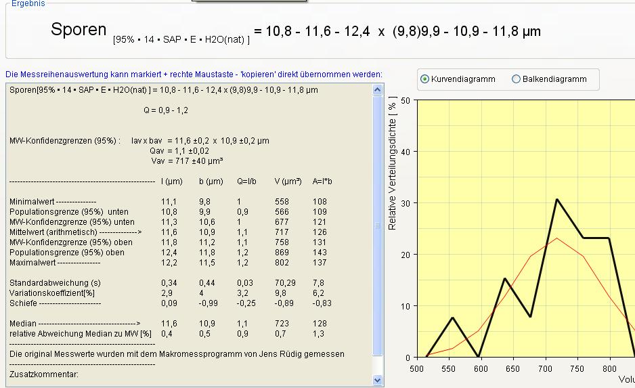Click the Jens Rüdig Makromessprogramm note line
The height and width of the screenshot is (388, 635).
(177, 353)
